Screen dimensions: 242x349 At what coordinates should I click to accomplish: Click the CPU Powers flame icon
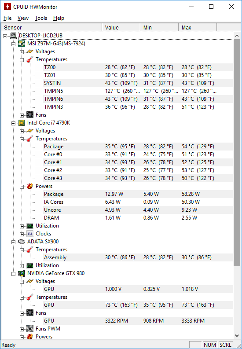pos(30,186)
